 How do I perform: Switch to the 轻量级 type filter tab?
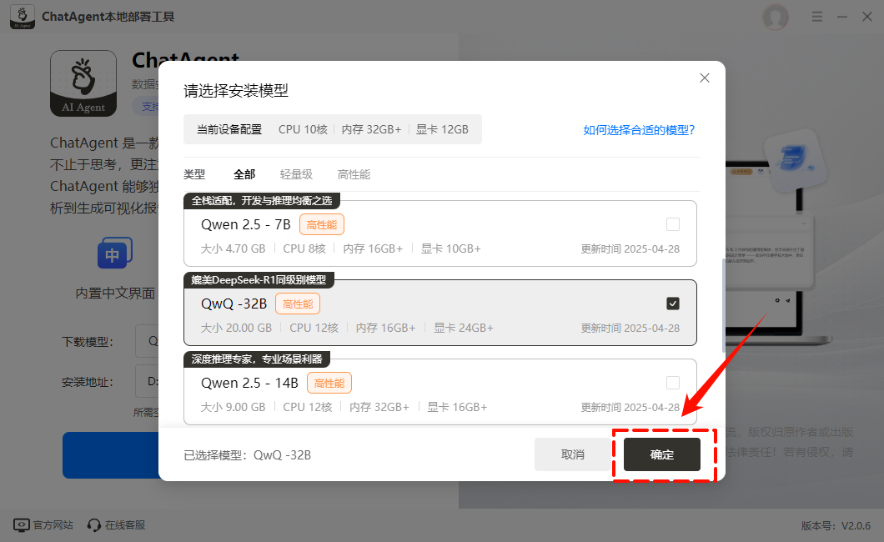pyautogui.click(x=296, y=174)
